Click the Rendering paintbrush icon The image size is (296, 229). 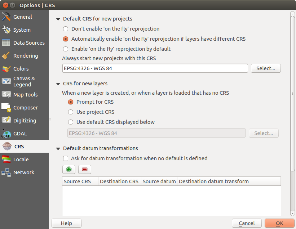pos(6,56)
